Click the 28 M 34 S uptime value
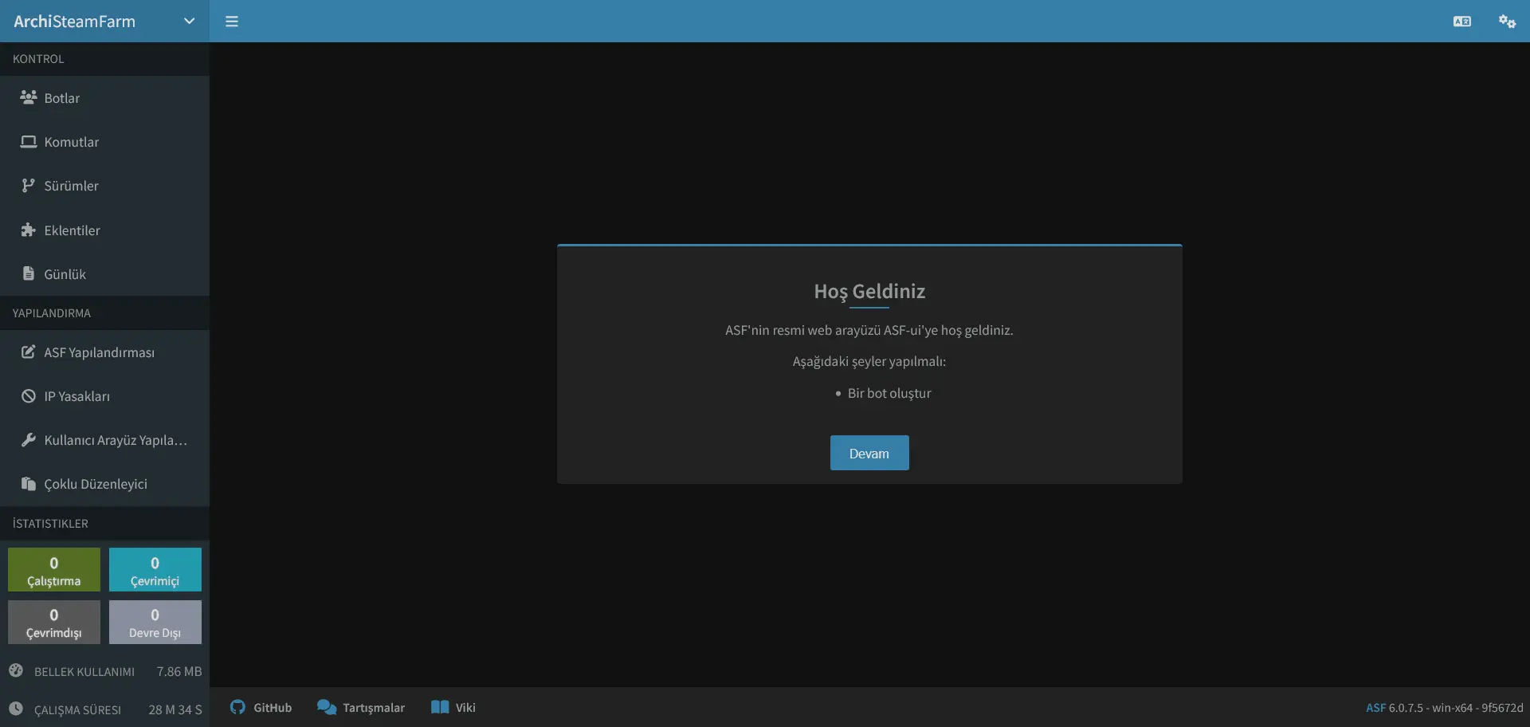The width and height of the screenshot is (1530, 727). pos(175,709)
